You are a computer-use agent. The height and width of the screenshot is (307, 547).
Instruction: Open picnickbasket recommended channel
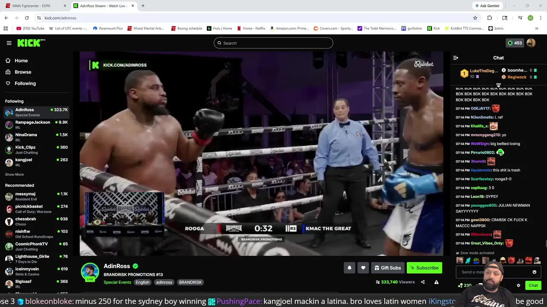pos(36,209)
